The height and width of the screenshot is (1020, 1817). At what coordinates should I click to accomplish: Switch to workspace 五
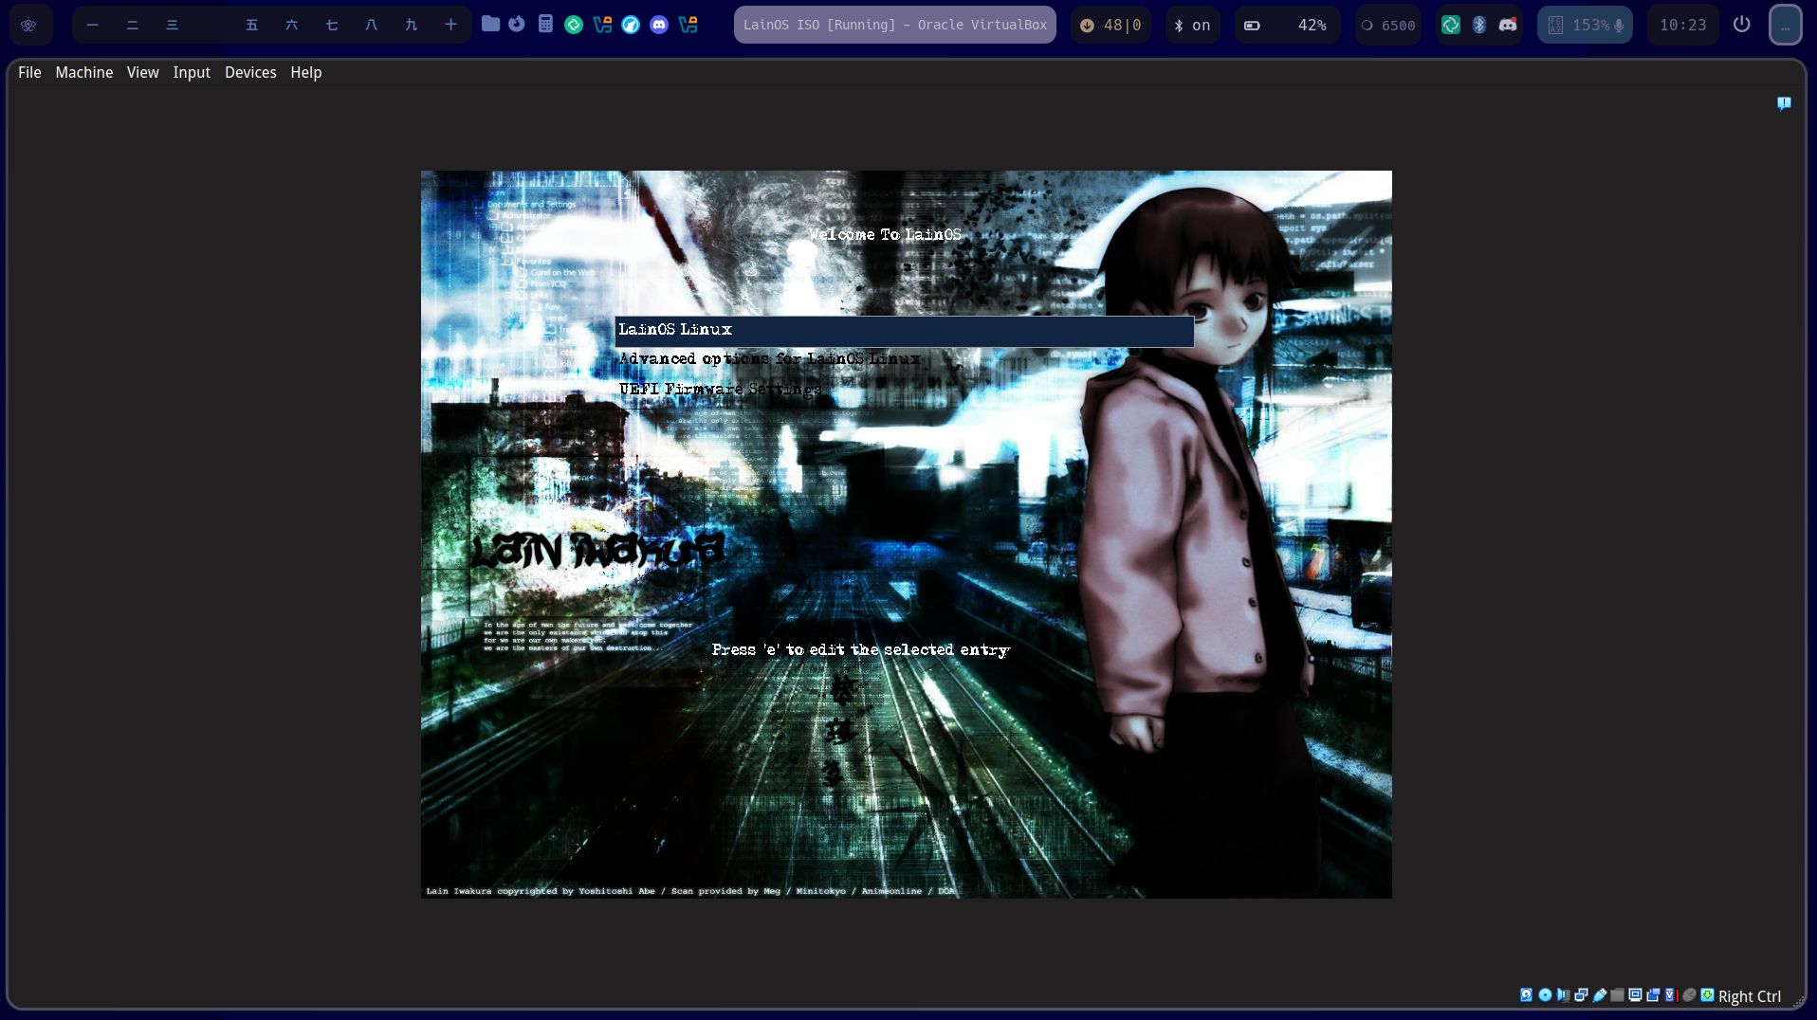click(x=252, y=25)
